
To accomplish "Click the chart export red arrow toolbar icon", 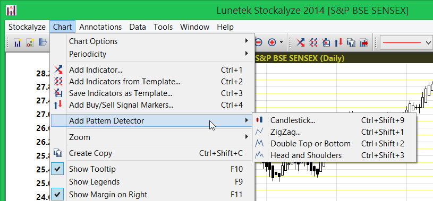I will [x=364, y=42].
